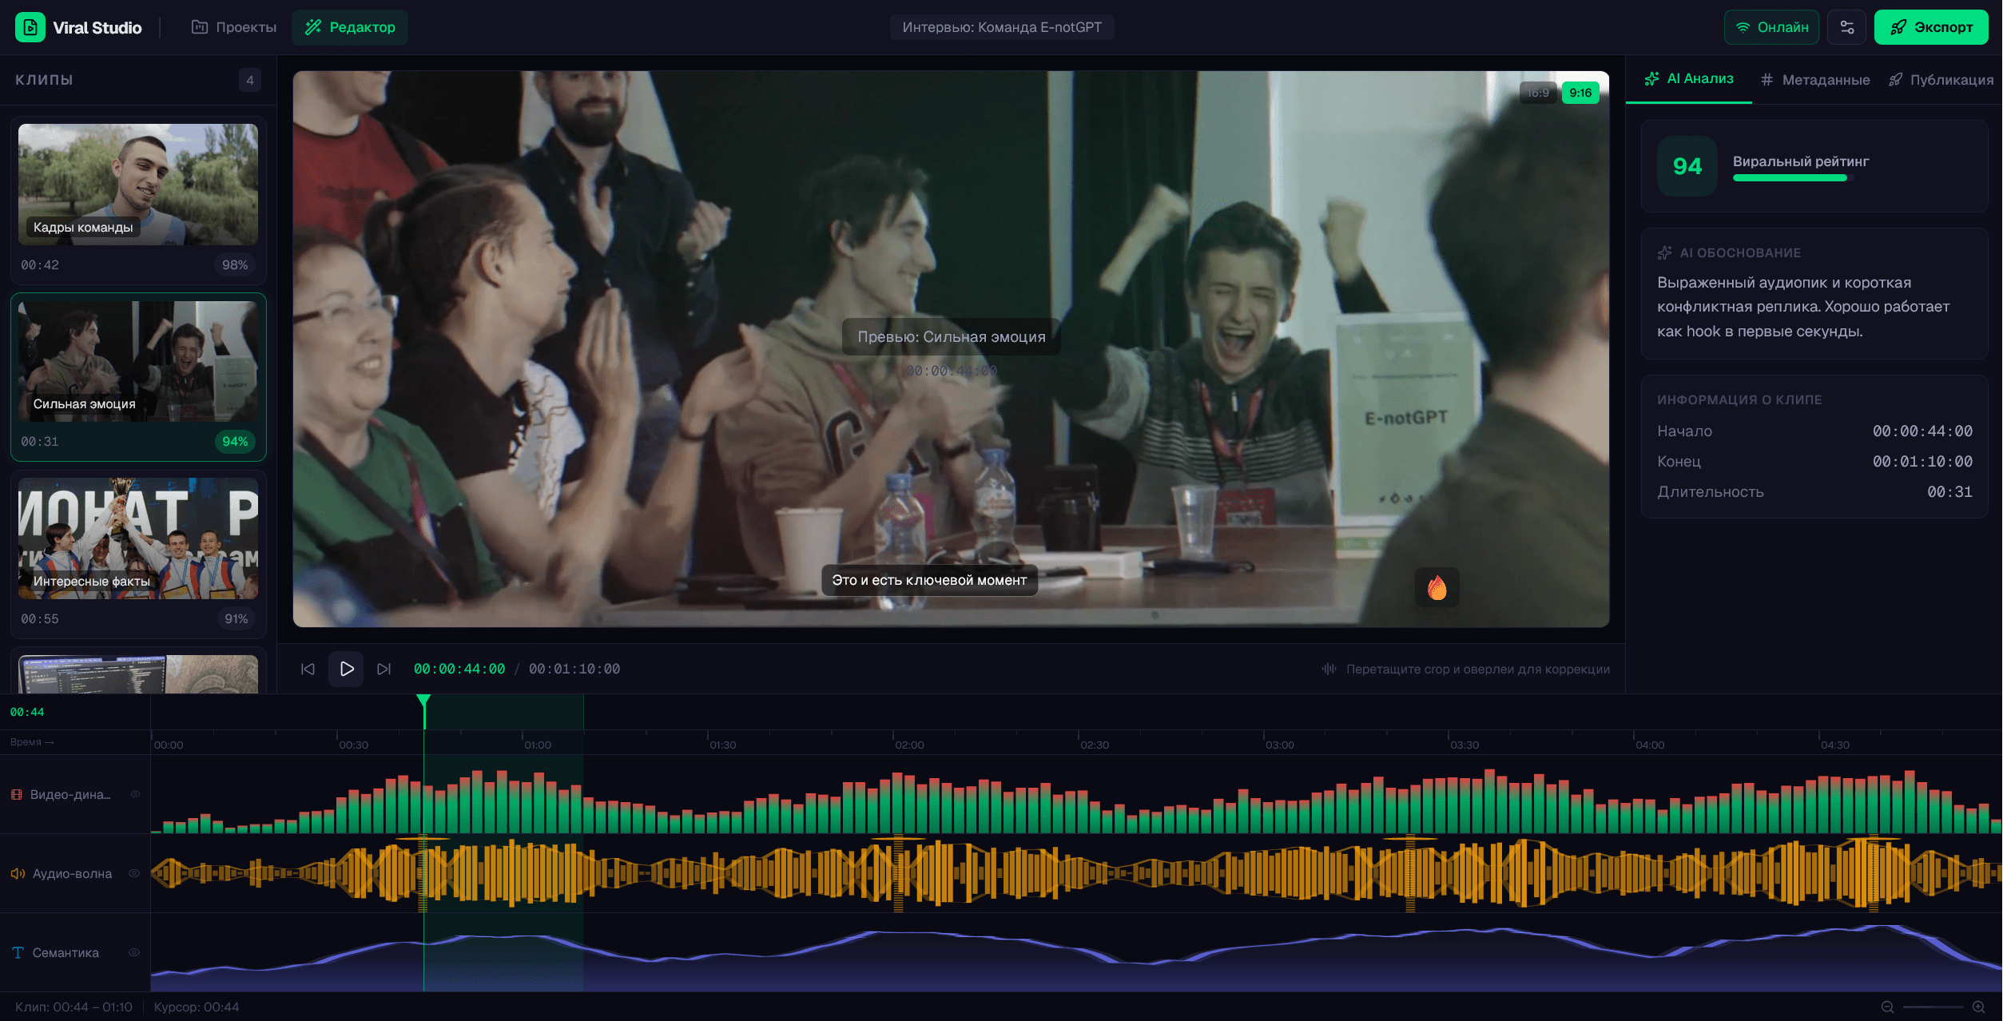Click the Viral Studio logo icon
Screen dimensions: 2003x1021
(x=30, y=27)
